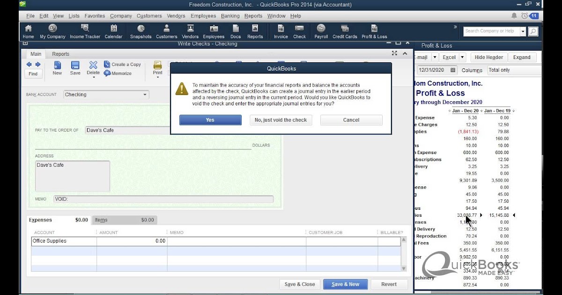
Task: Click Hide Header in Profit & Loss
Action: [x=488, y=57]
